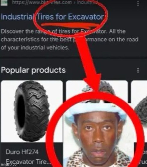The width and height of the screenshot is (147, 167).
Task: Open the Popular products three-dot menu
Action: coord(138,70)
